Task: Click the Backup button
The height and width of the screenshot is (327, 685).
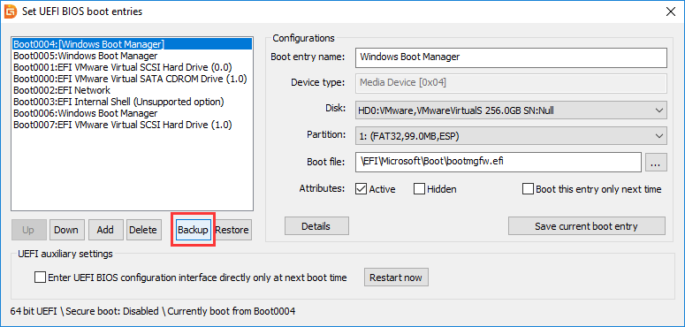Action: (x=193, y=230)
